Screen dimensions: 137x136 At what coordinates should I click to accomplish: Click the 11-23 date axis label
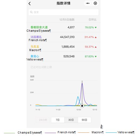tap(58, 110)
